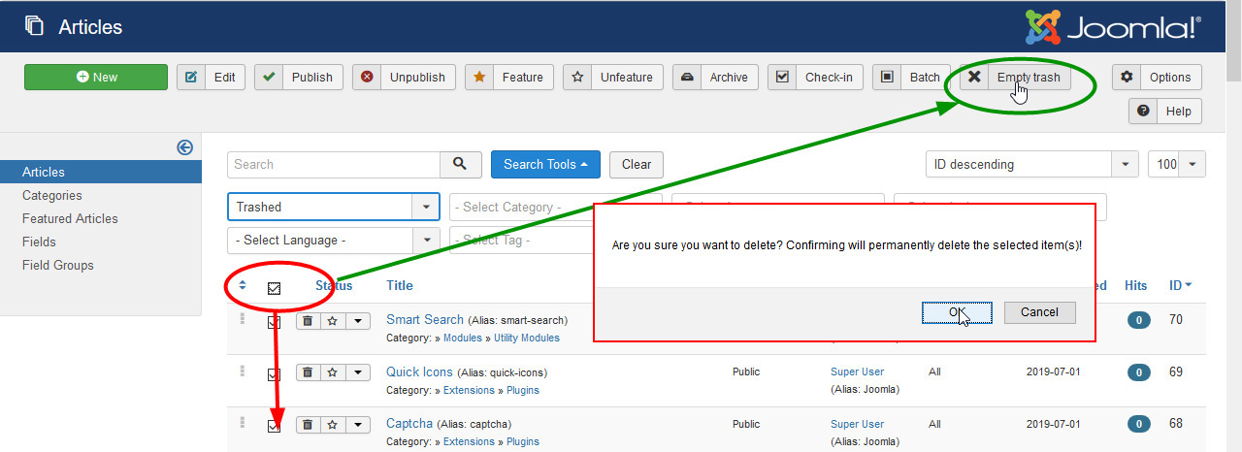
Task: Toggle checkbox for Quick Icons row
Action: pyautogui.click(x=274, y=374)
